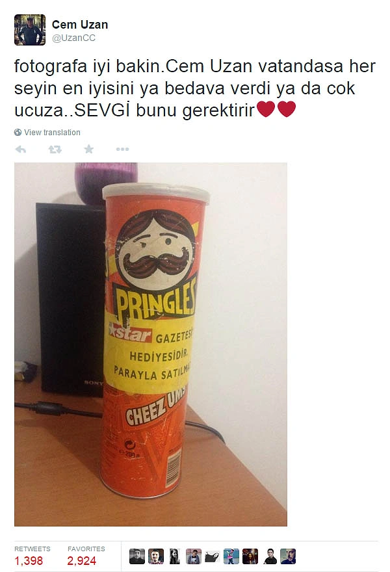Open the View translation link

click(x=52, y=133)
